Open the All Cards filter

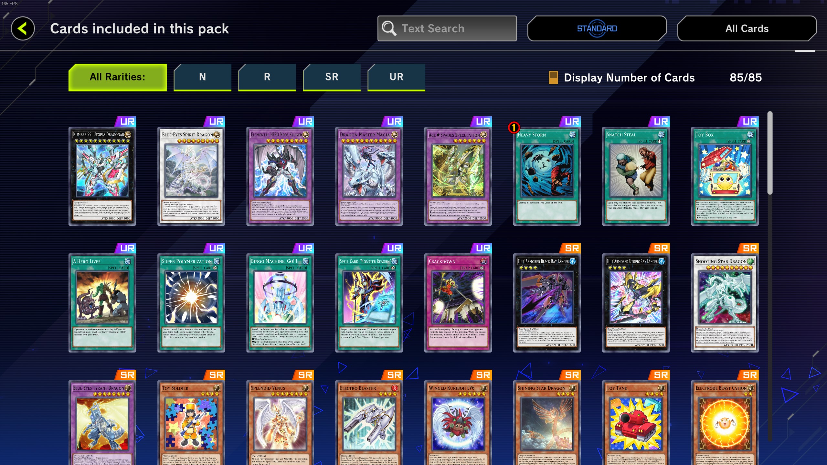coord(747,28)
